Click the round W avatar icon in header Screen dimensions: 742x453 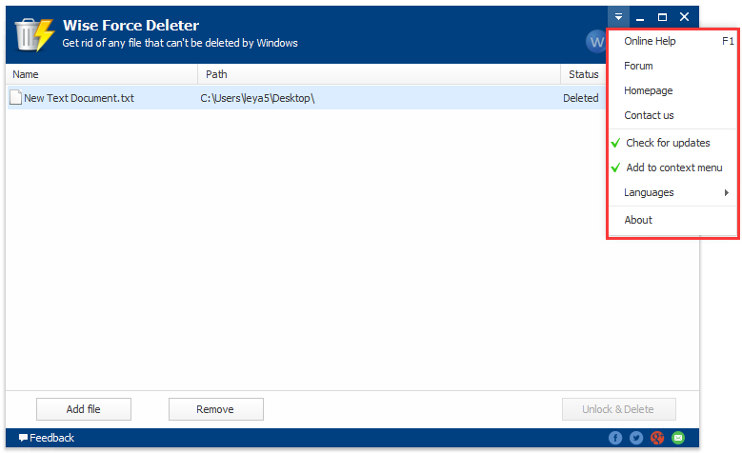click(595, 42)
